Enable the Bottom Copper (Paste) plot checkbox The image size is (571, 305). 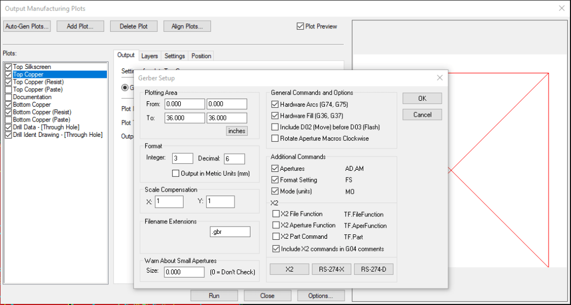point(9,120)
